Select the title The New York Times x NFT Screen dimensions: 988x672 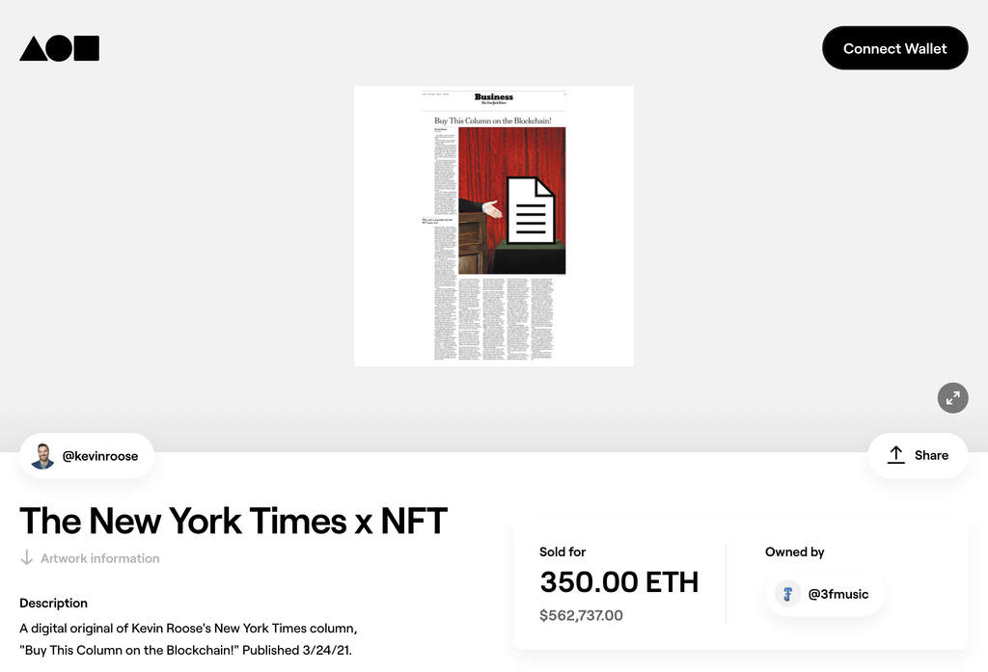click(x=233, y=521)
